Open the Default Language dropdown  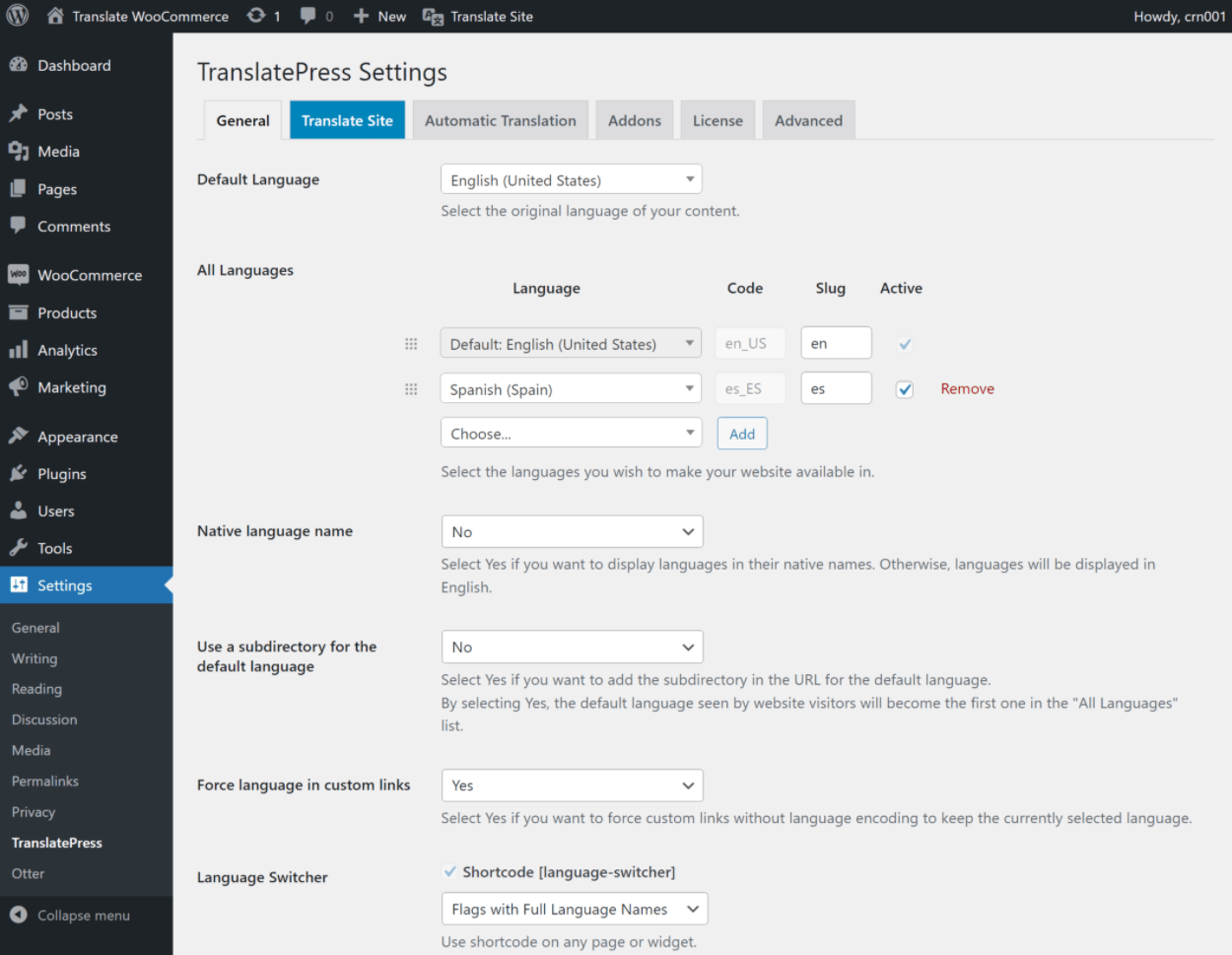pyautogui.click(x=571, y=179)
